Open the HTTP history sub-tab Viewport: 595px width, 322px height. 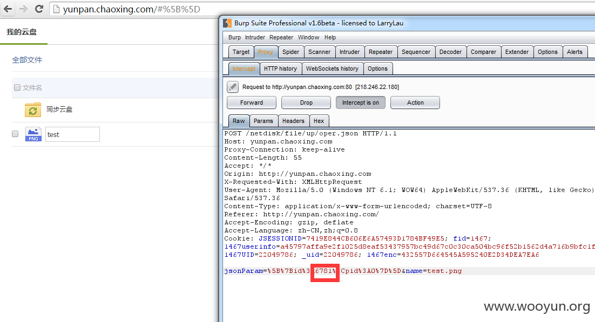(x=280, y=68)
